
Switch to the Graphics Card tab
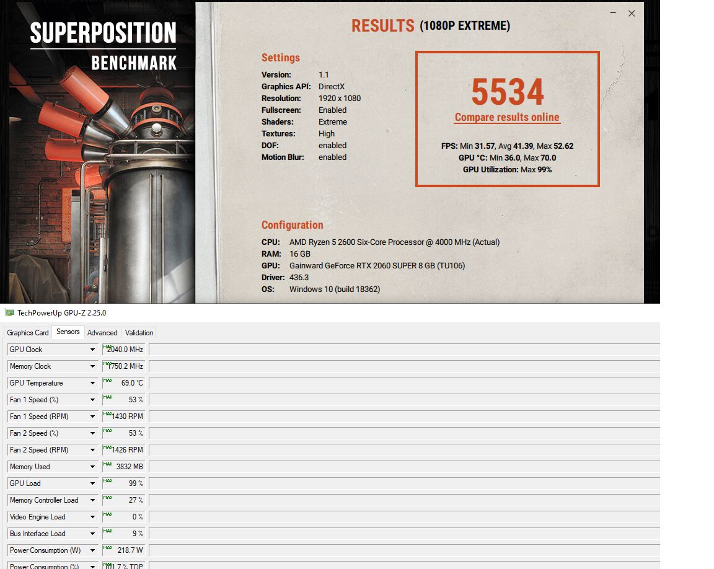[28, 333]
